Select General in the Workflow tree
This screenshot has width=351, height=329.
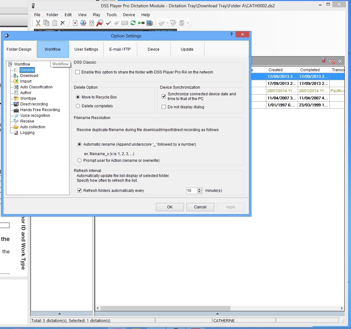[27, 70]
